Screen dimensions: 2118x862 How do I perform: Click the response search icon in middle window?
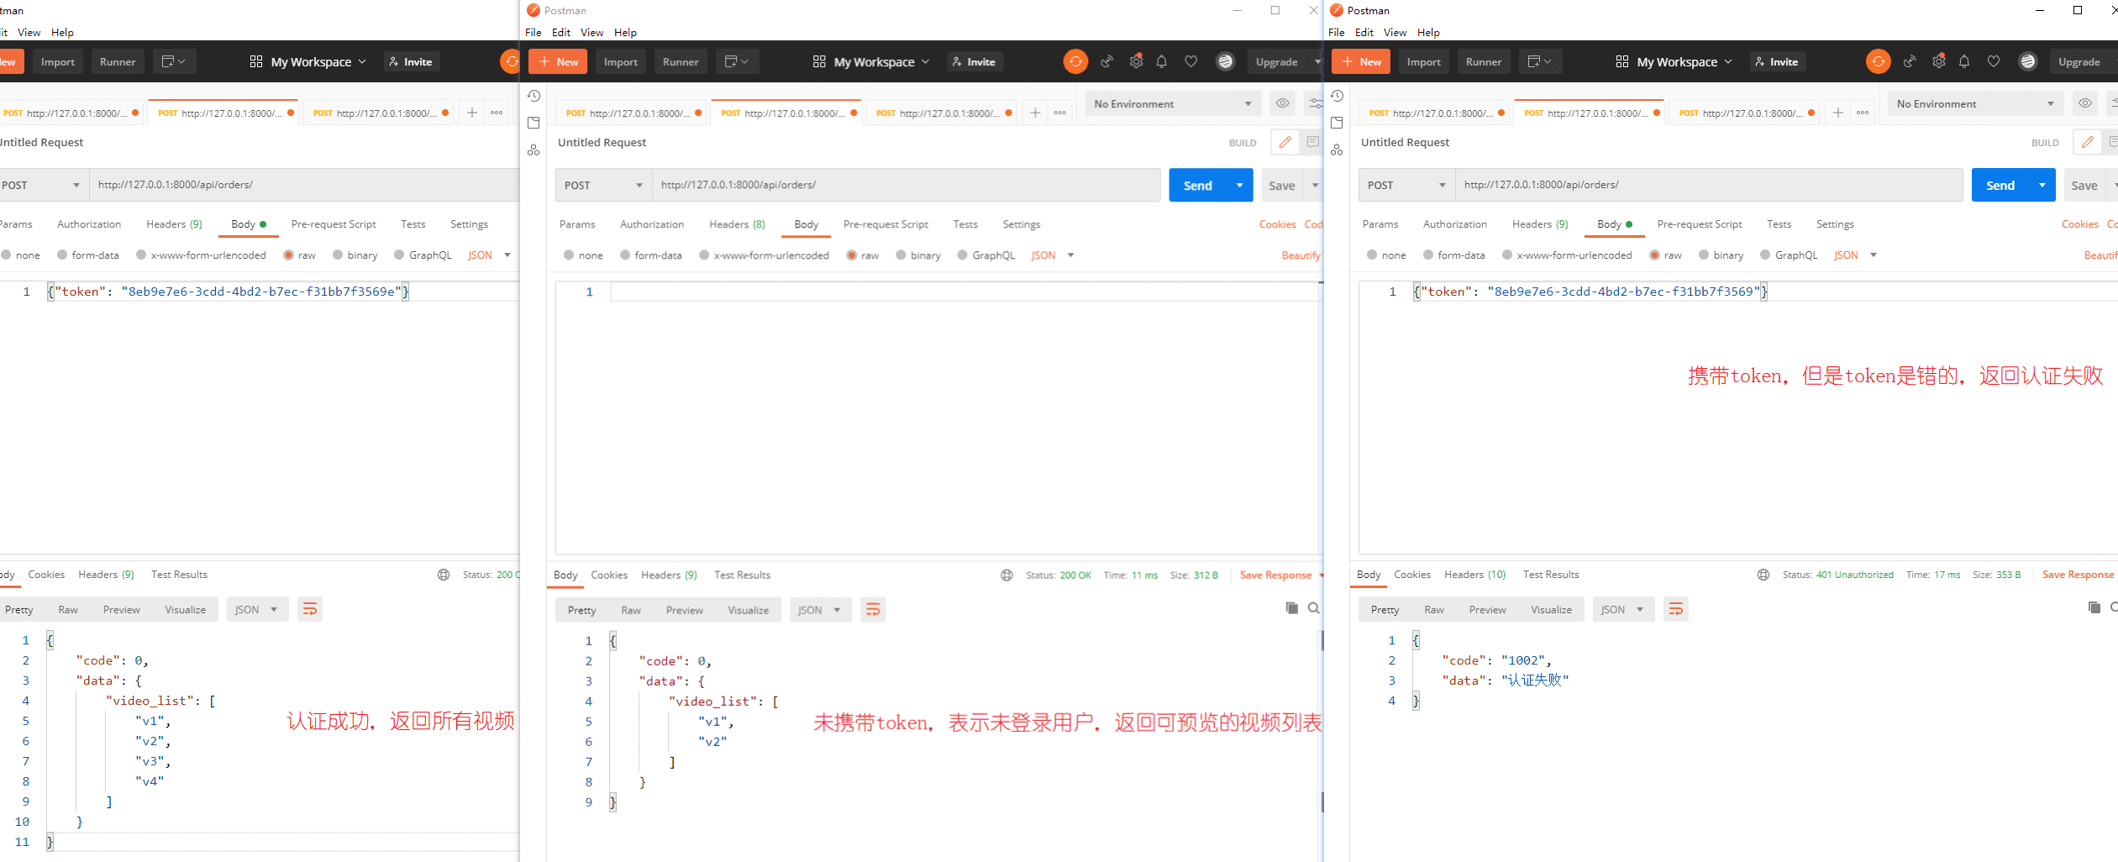[1314, 608]
